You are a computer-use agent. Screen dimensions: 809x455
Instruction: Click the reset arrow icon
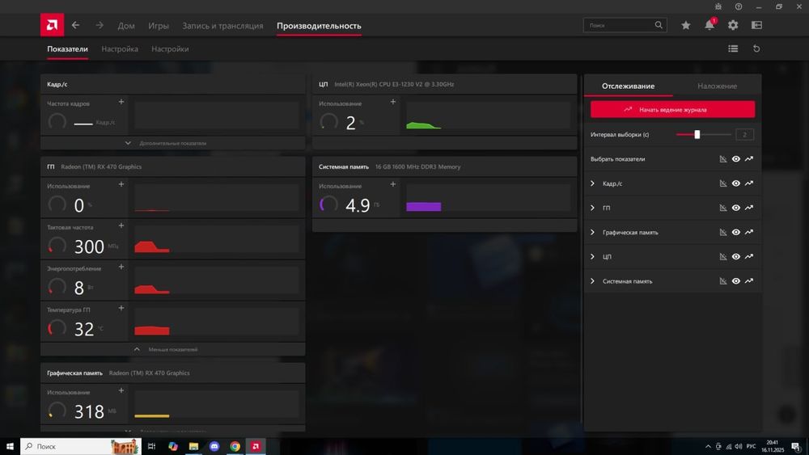756,48
